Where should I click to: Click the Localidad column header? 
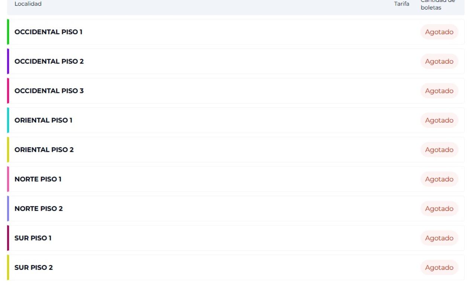click(28, 4)
